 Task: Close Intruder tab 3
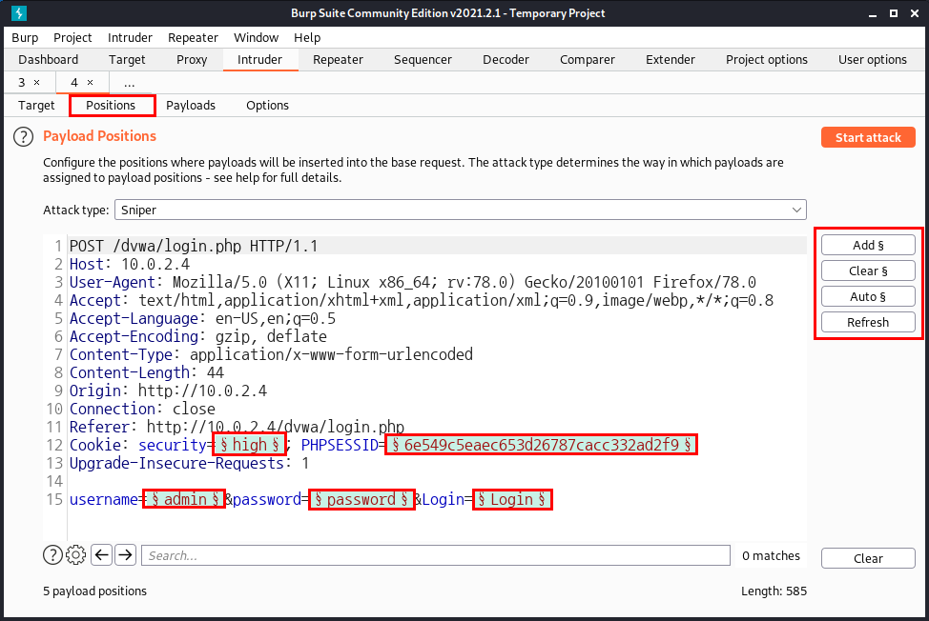point(37,82)
